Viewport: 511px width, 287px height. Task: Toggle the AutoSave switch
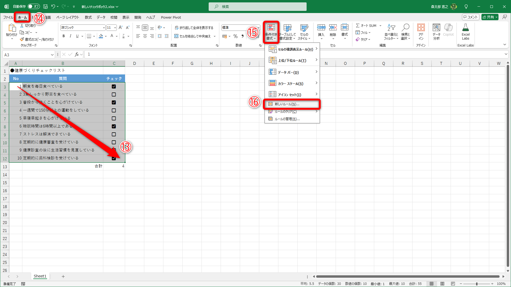(34, 6)
